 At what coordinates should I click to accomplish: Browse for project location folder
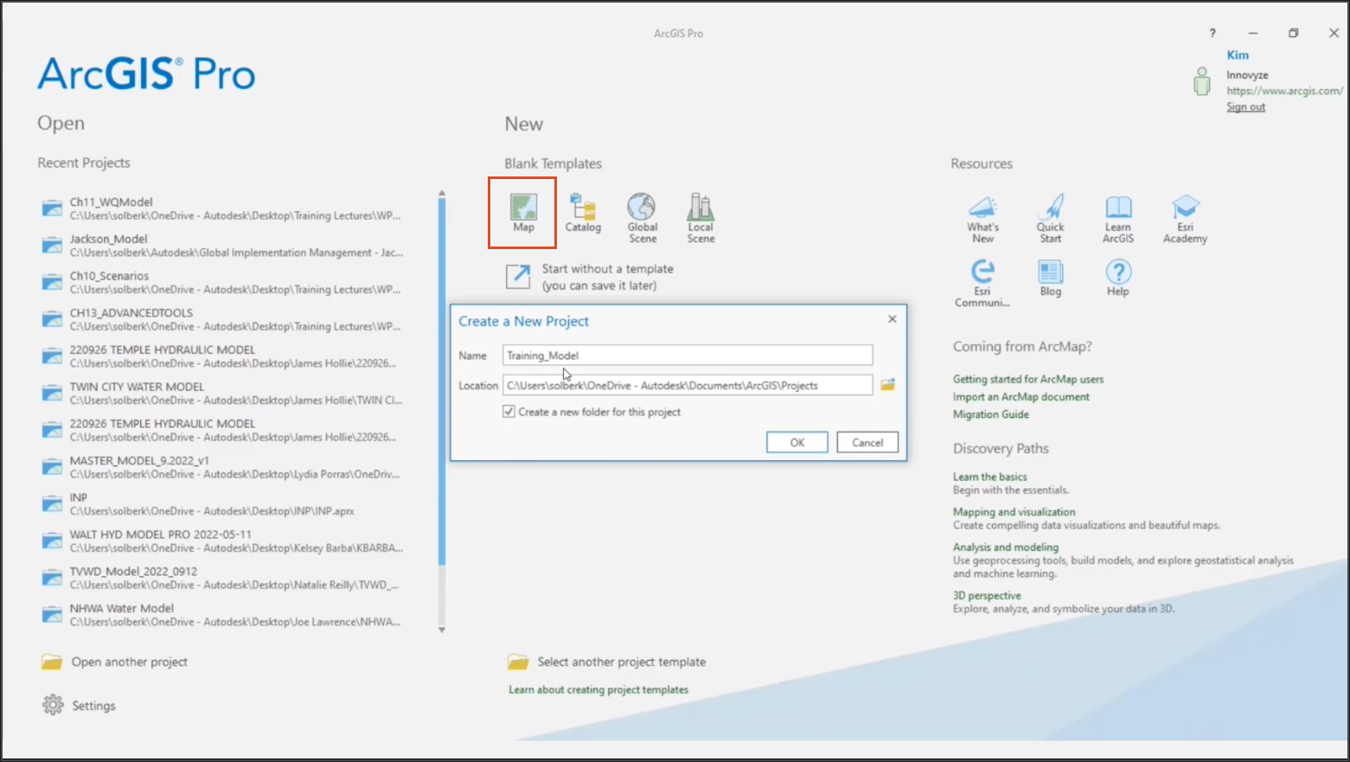[887, 385]
